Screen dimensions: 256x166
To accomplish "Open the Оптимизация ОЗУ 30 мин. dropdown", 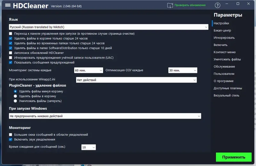I will (183, 70).
